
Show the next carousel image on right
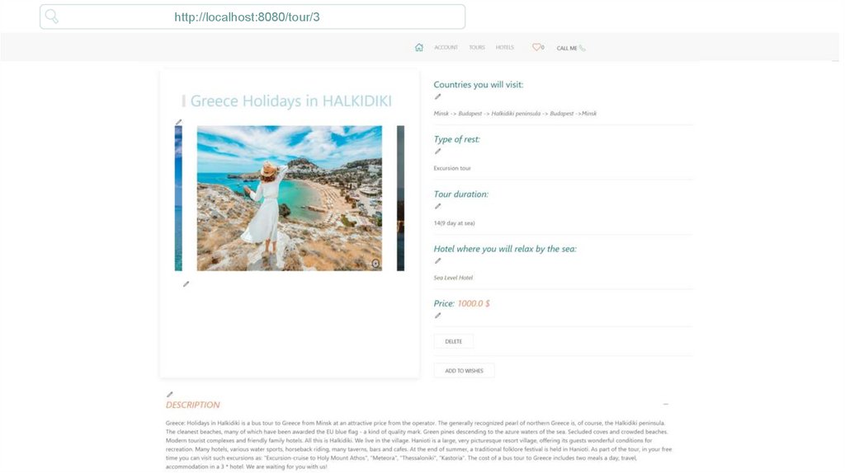(x=400, y=198)
